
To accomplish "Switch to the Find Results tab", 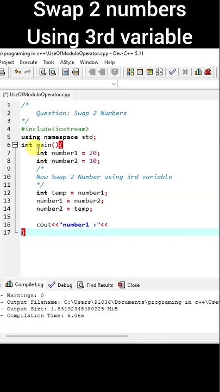I will (x=95, y=285).
